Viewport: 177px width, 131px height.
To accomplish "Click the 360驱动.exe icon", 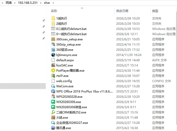I will pos(53,50).
